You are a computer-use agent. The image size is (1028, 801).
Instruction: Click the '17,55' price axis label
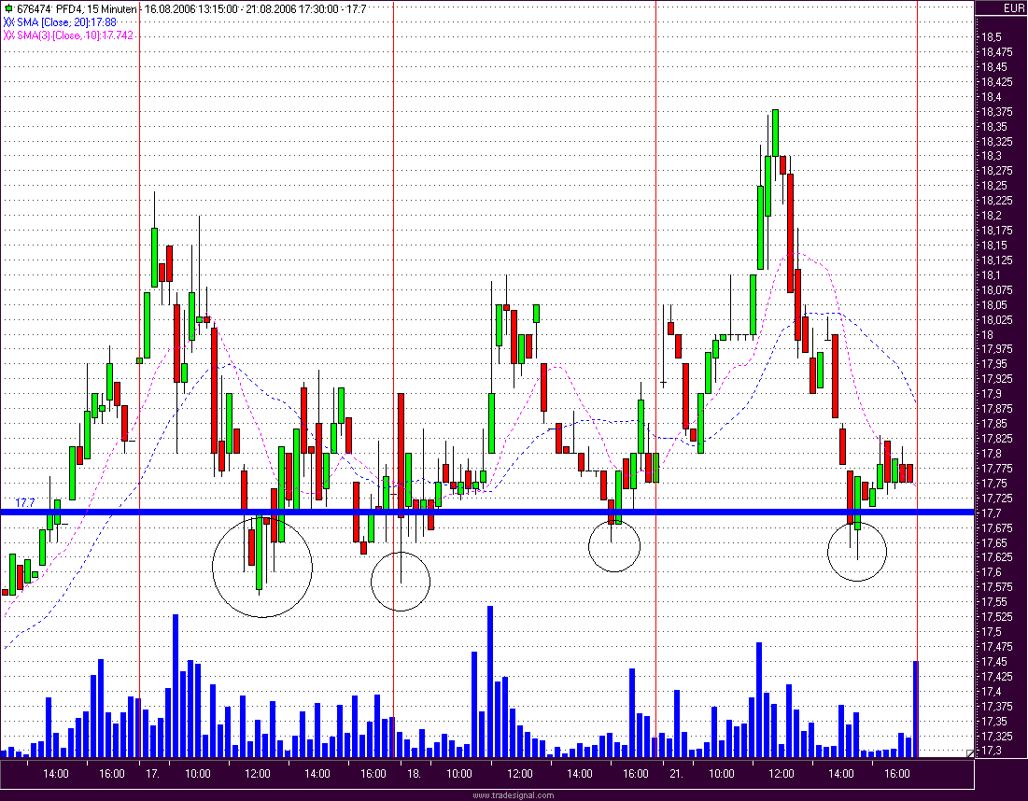pos(993,602)
